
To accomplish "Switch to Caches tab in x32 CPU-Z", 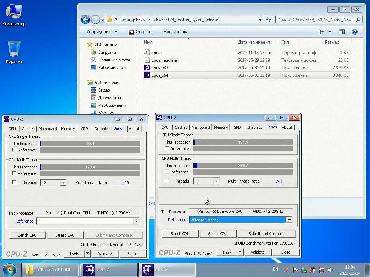I will (28, 129).
